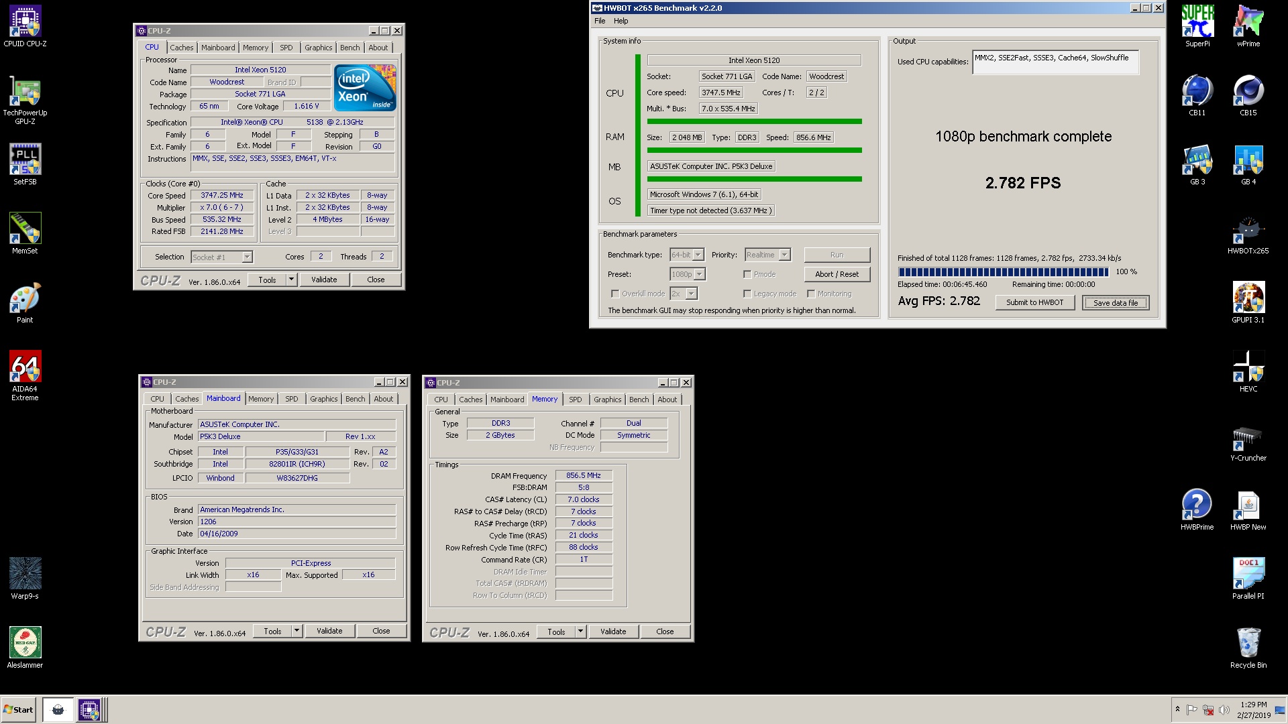Click the Model P5K3 Deluxe value

[261, 436]
